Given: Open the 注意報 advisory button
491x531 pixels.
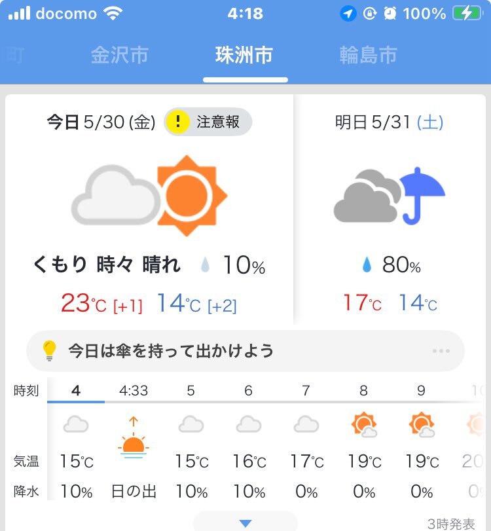Looking at the screenshot, I should pos(208,122).
